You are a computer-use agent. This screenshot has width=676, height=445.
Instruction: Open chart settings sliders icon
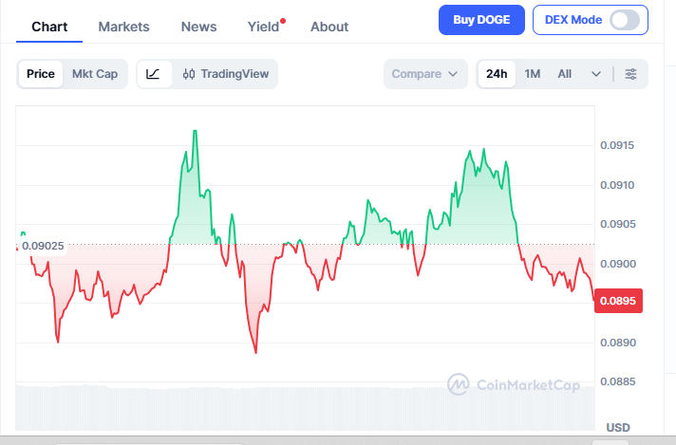[x=630, y=74]
